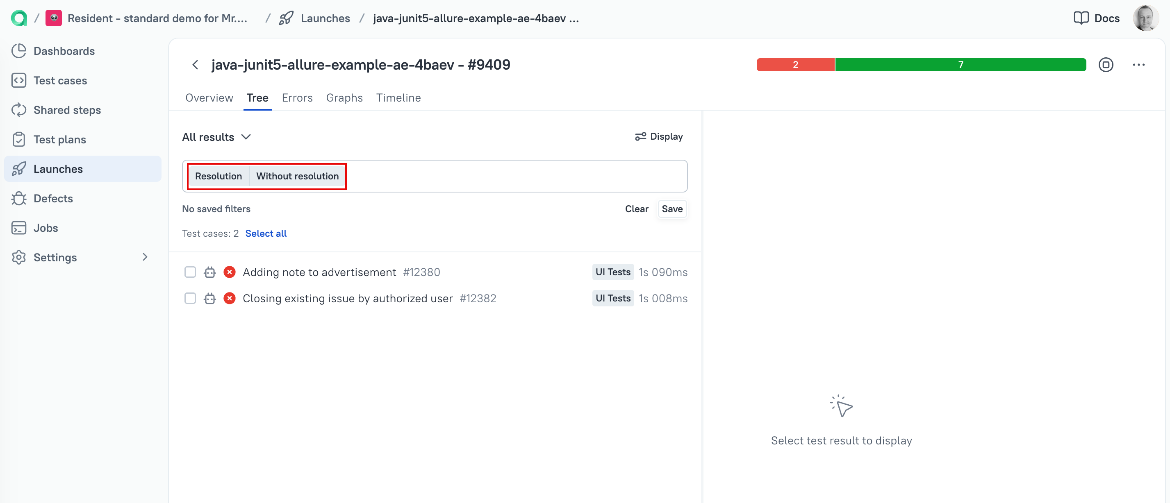Open the Jobs terminal icon

coord(18,228)
